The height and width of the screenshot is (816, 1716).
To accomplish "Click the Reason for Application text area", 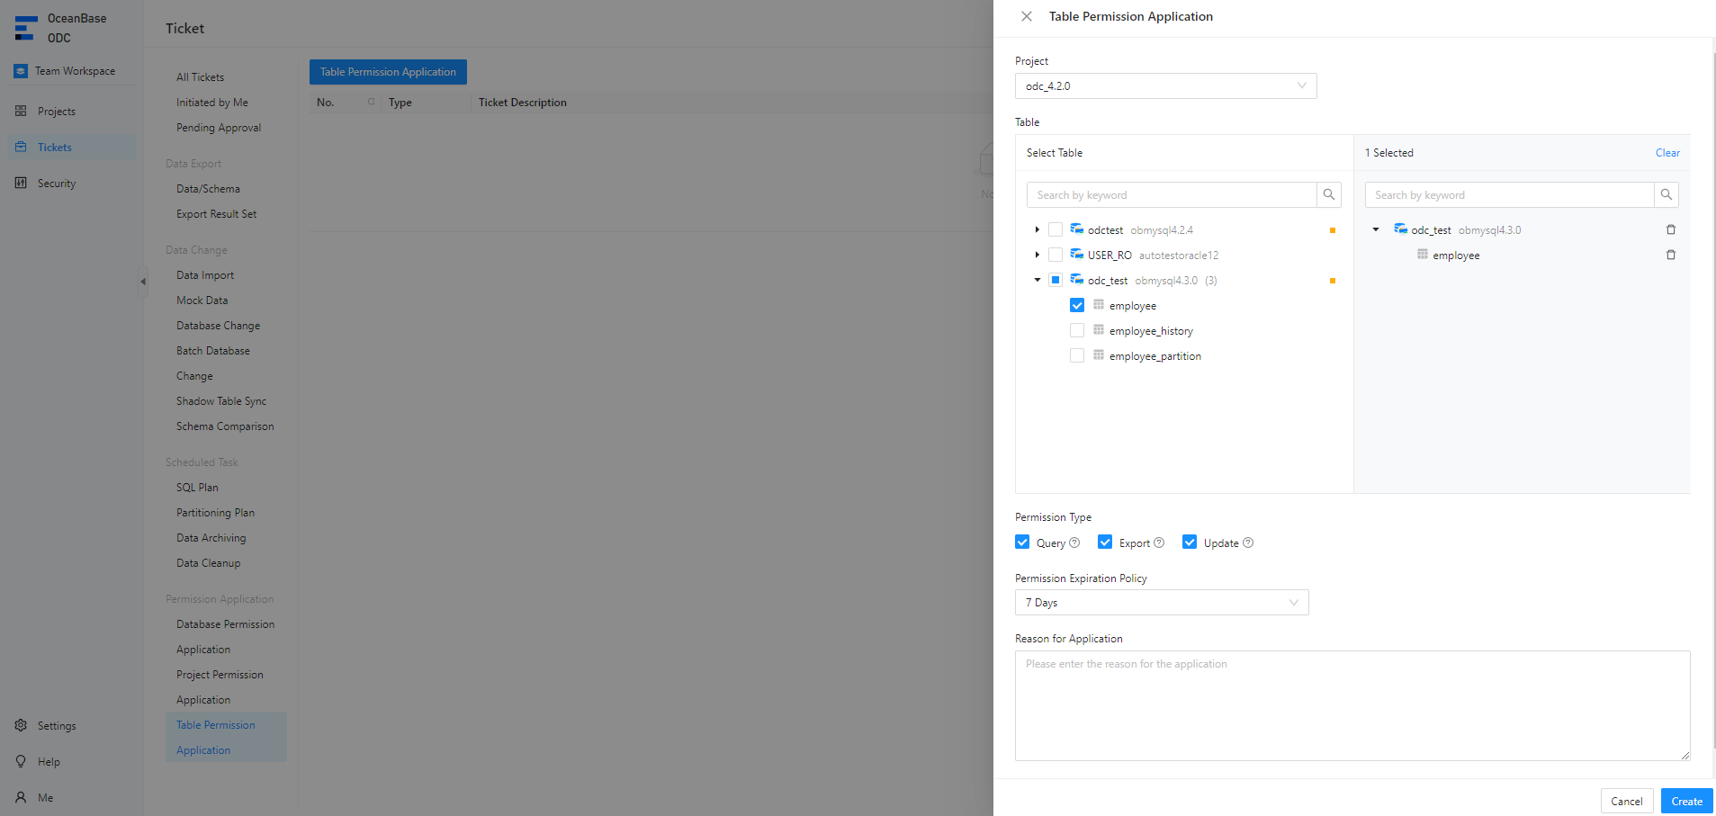I will 1352,705.
